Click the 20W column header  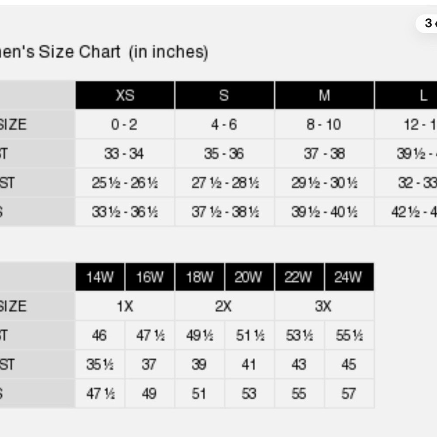250,277
